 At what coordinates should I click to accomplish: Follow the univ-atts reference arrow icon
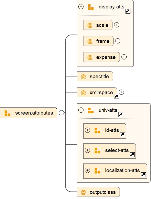[x=121, y=115]
